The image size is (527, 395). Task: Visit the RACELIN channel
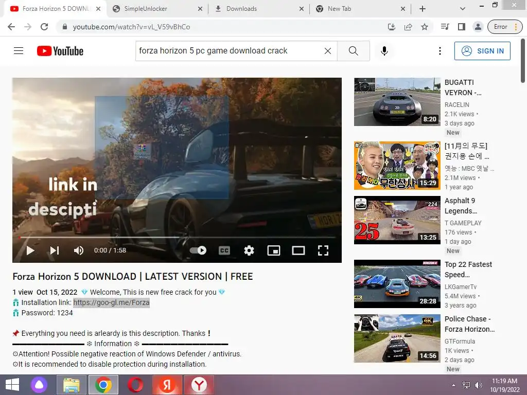tap(457, 105)
